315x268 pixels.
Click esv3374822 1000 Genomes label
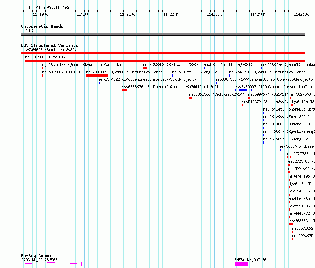coord(147,79)
